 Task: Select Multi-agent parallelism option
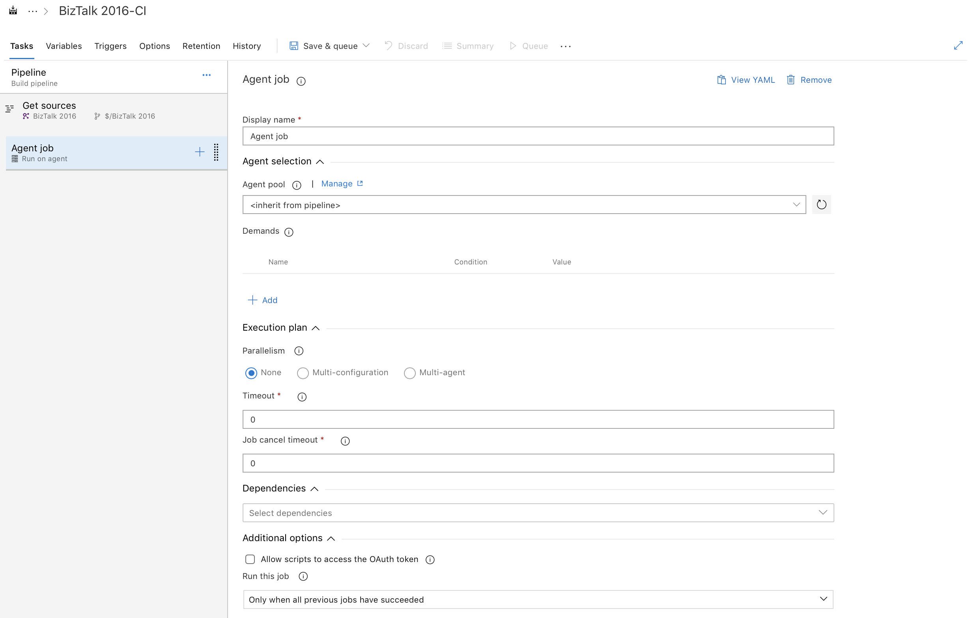pos(410,373)
